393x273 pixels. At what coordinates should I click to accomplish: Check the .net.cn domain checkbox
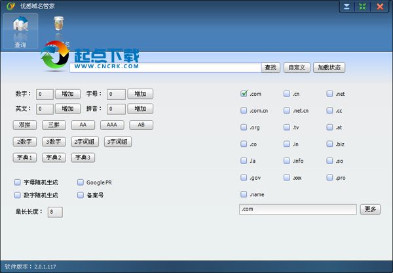(x=287, y=110)
